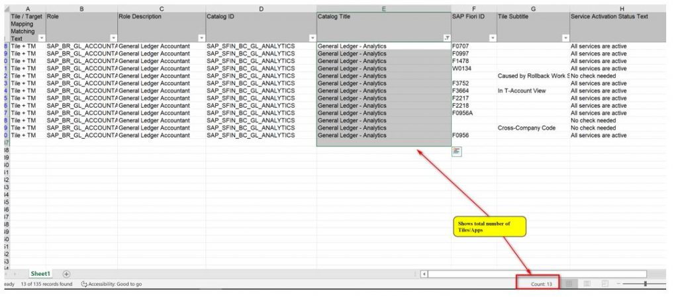Select the Service Activation Status Text header
The image size is (678, 297).
tap(618, 27)
